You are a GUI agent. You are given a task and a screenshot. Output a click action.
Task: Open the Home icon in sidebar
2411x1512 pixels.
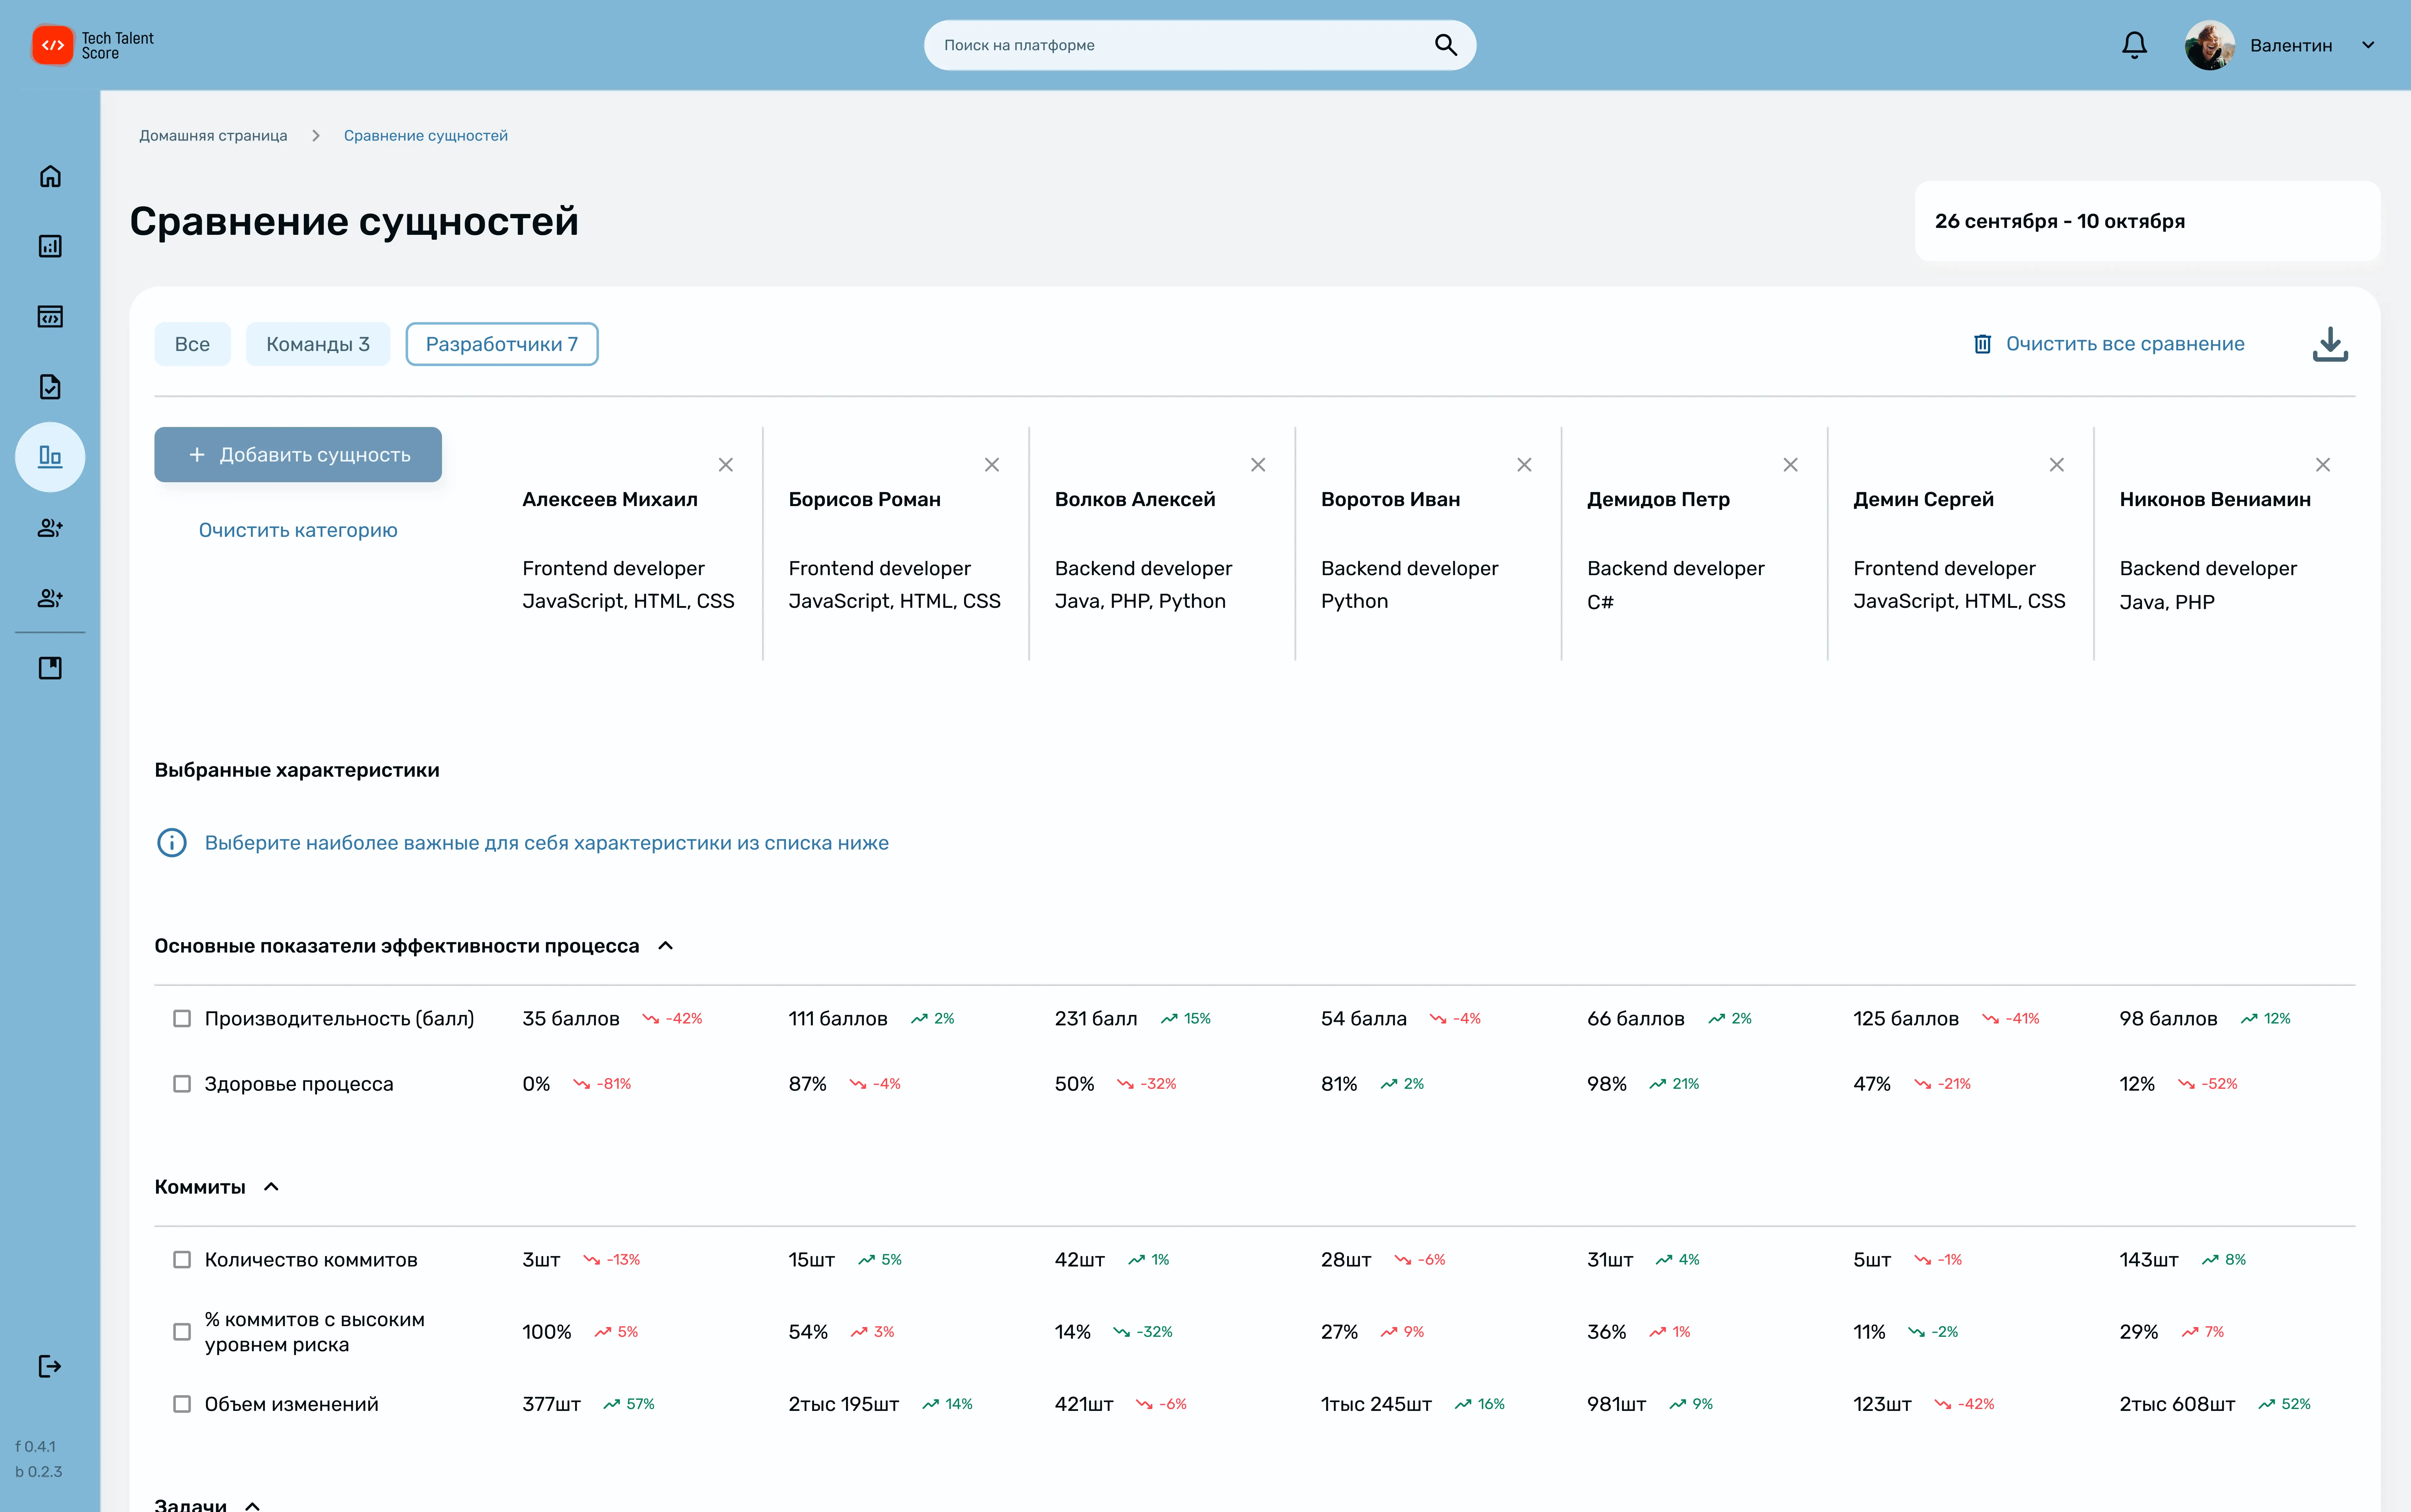(50, 176)
